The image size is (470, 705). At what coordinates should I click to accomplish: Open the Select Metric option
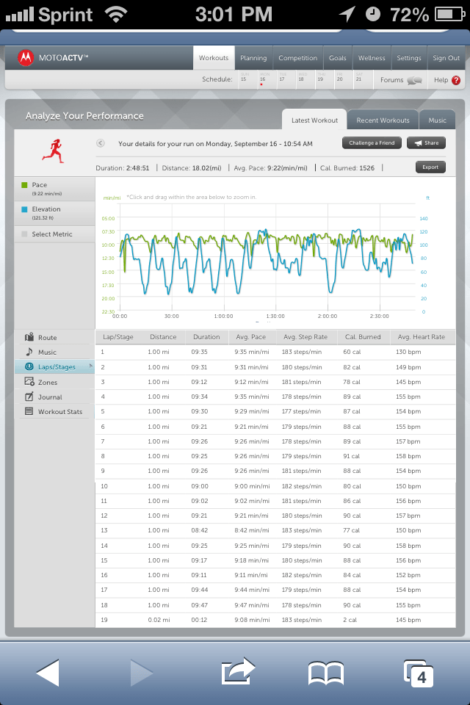tap(54, 234)
